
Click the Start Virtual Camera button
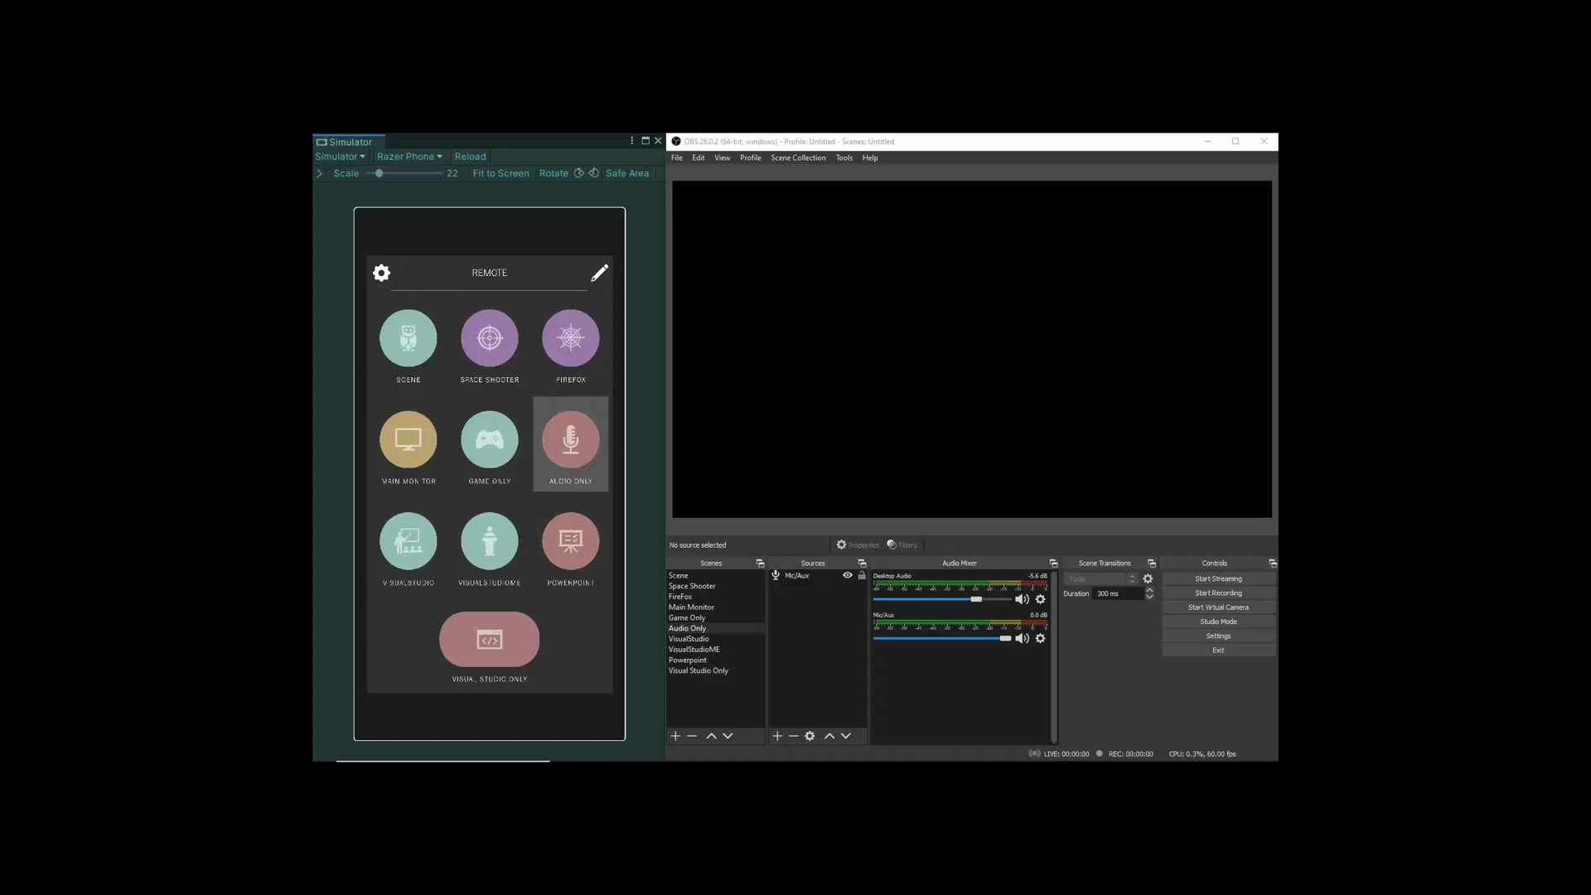point(1218,607)
